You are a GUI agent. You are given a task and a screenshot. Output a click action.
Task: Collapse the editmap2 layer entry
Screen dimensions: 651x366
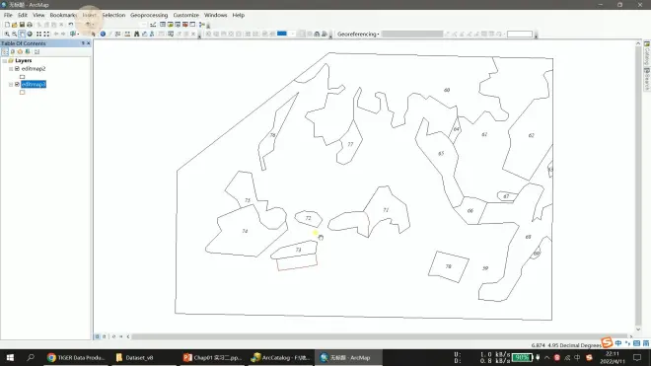(11, 68)
